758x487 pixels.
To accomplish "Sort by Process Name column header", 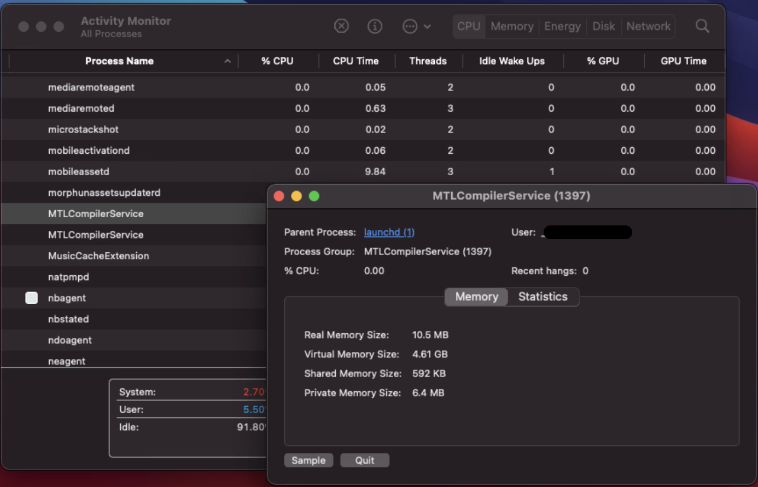I will coord(119,61).
